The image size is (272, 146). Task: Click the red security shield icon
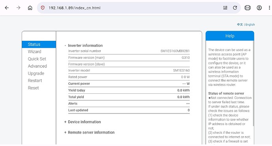pos(43,8)
